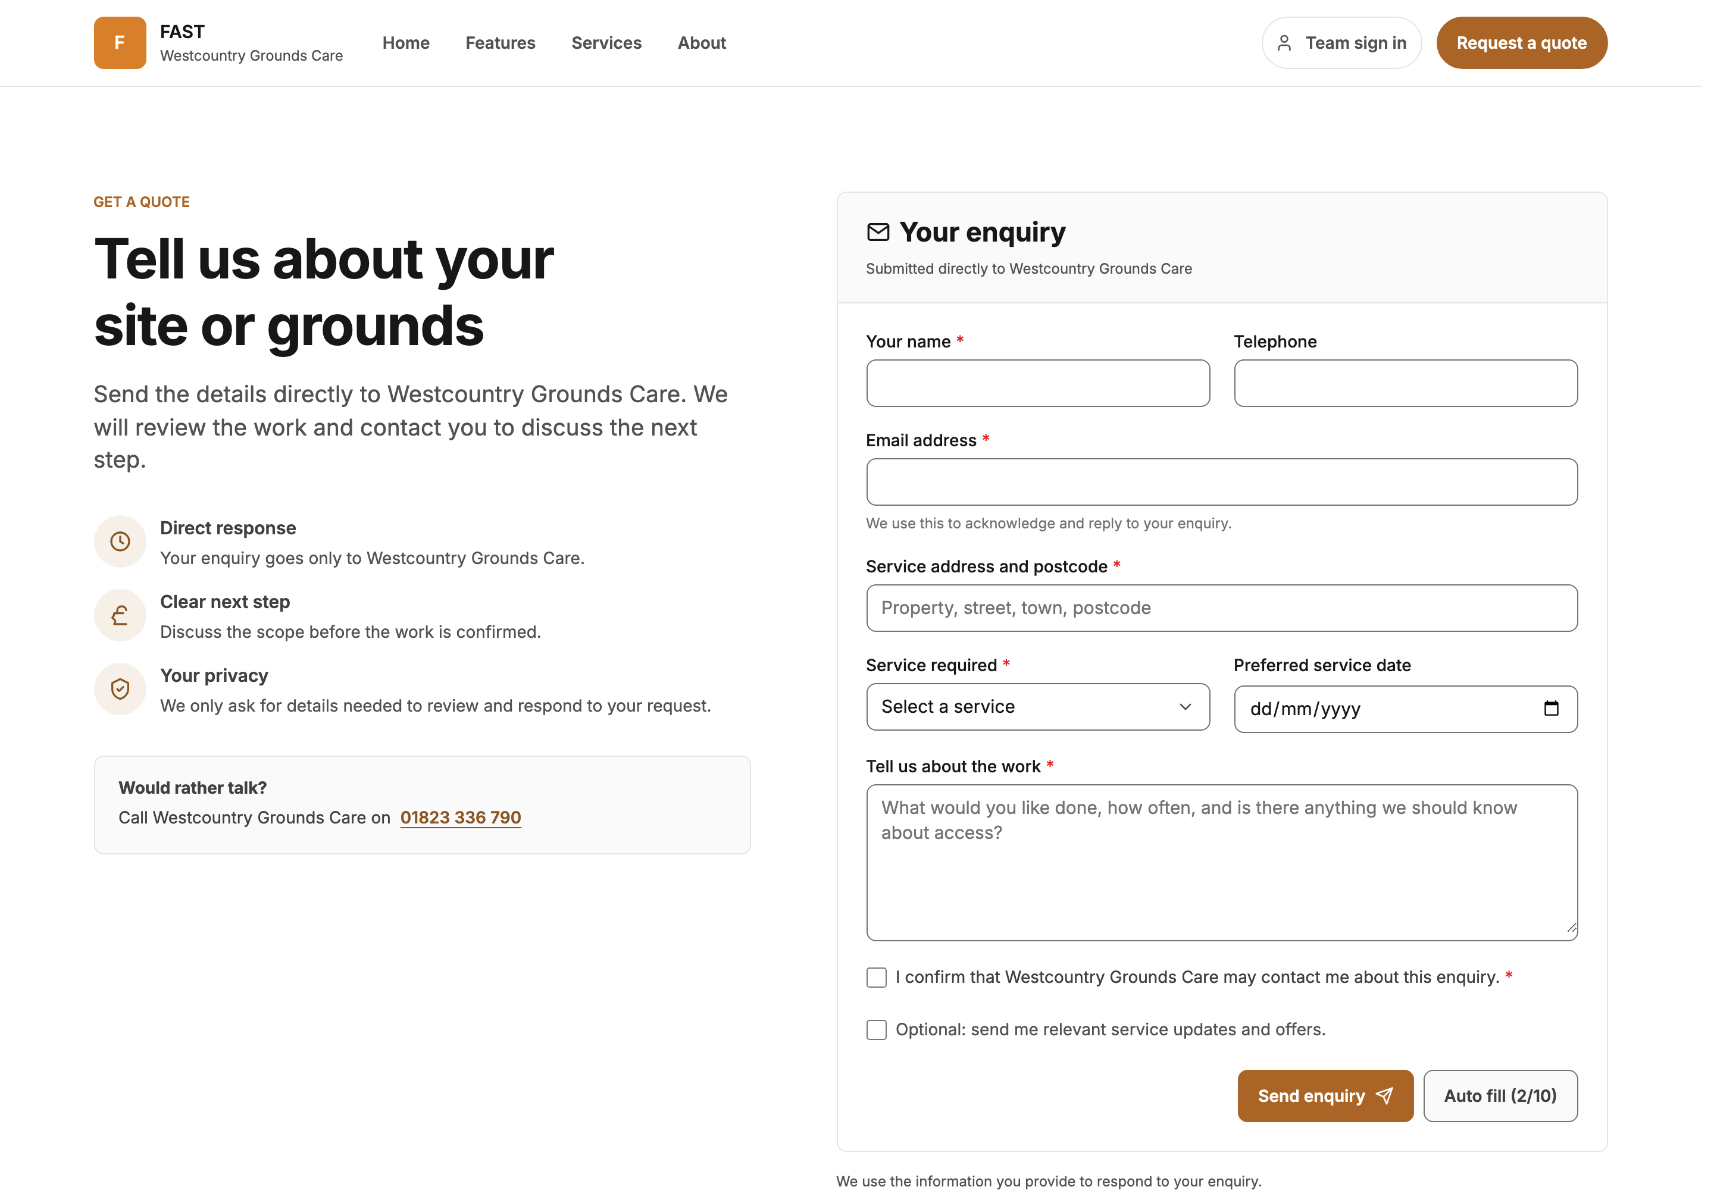This screenshot has width=1714, height=1190.
Task: Click the Preferred service date field
Action: pos(1405,709)
